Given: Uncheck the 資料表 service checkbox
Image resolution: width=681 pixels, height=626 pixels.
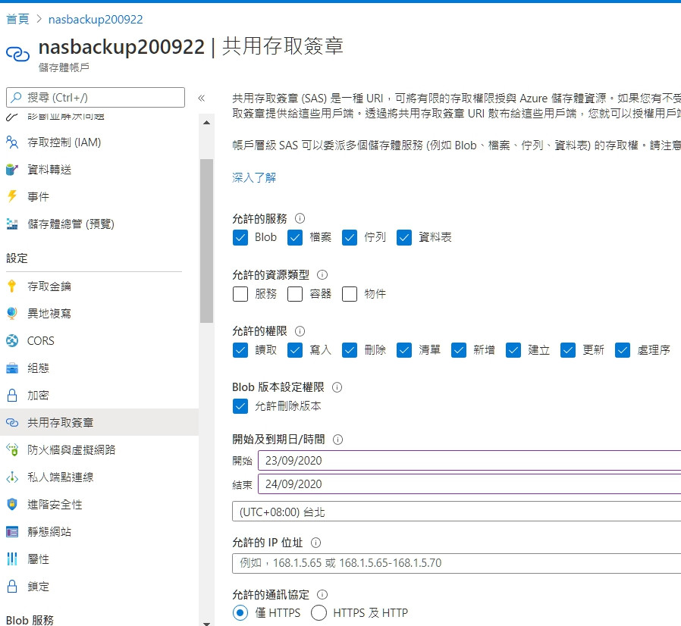Looking at the screenshot, I should (404, 237).
